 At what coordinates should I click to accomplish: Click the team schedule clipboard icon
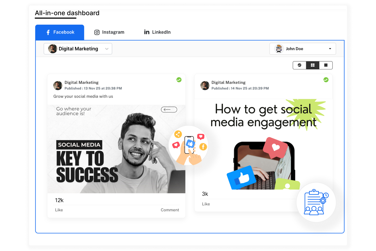pos(316,202)
